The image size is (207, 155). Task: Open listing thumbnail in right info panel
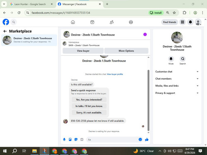[x=177, y=38]
